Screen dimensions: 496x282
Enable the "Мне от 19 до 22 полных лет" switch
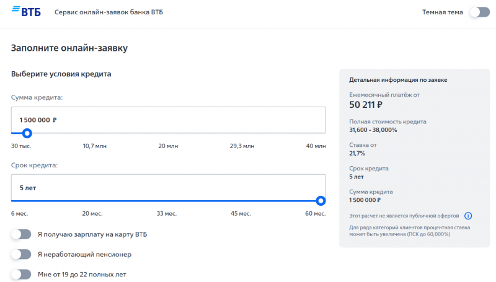pyautogui.click(x=21, y=274)
